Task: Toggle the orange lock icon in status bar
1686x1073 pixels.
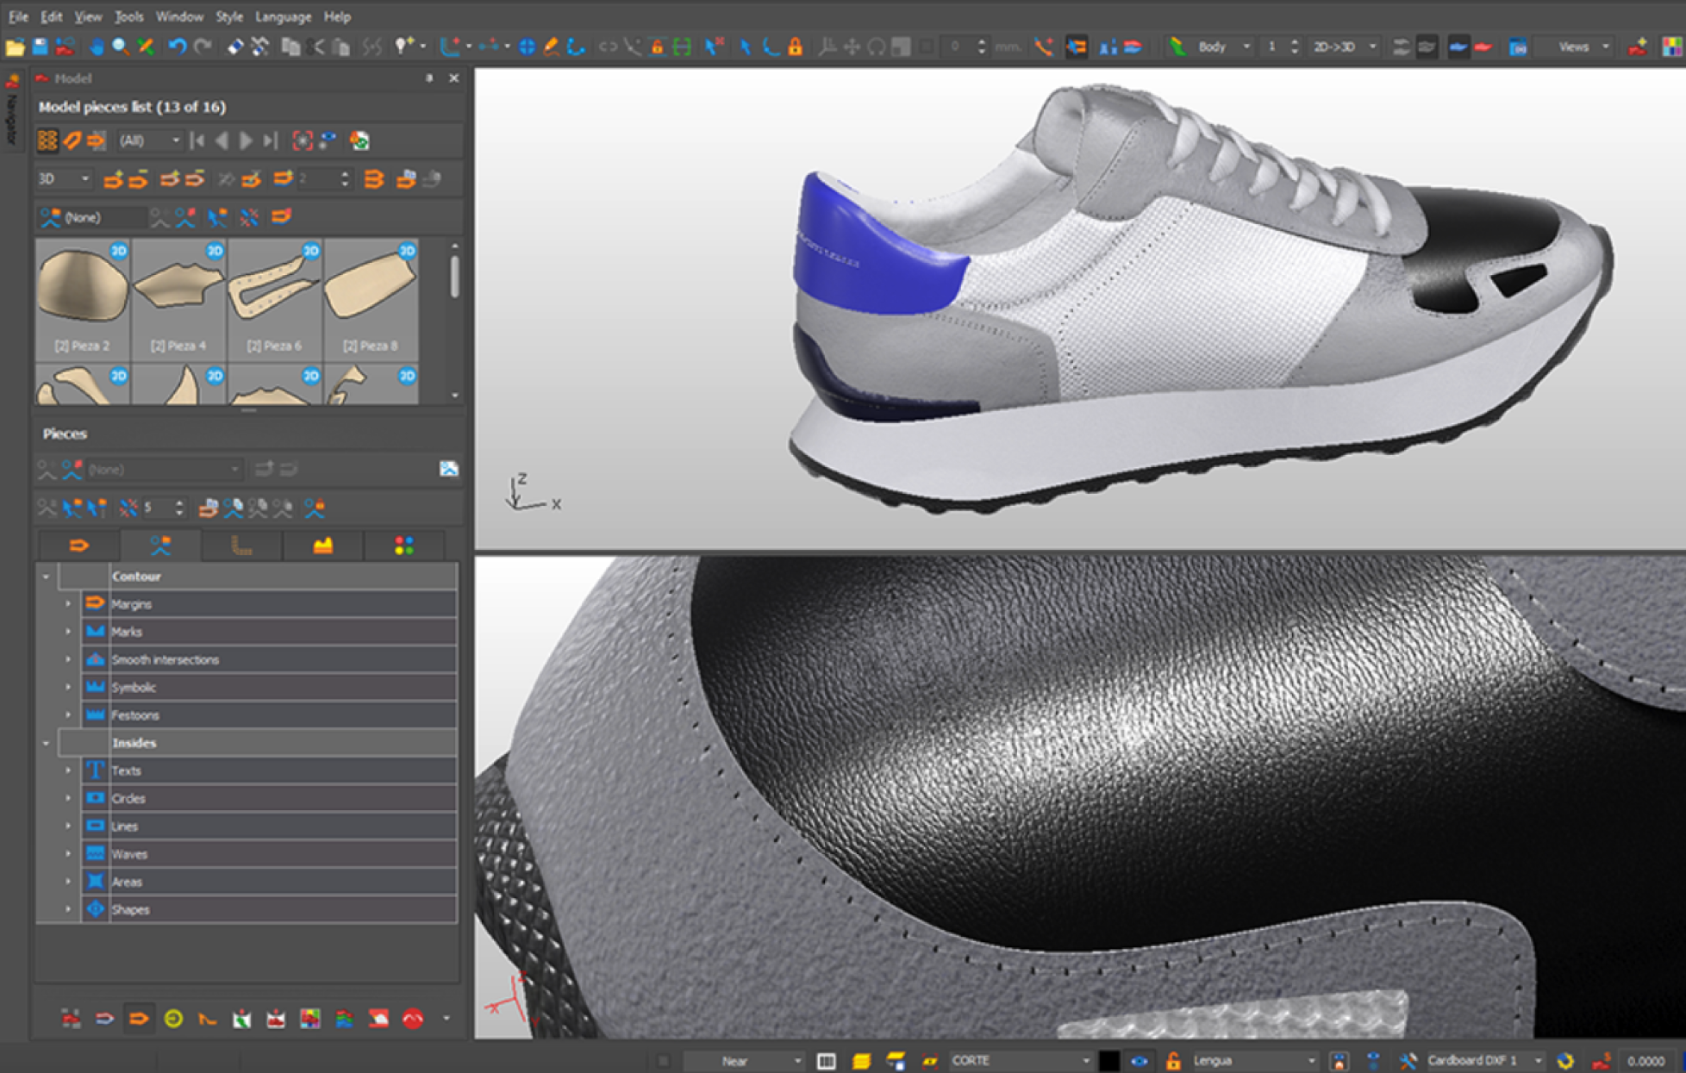Action: [1172, 1061]
